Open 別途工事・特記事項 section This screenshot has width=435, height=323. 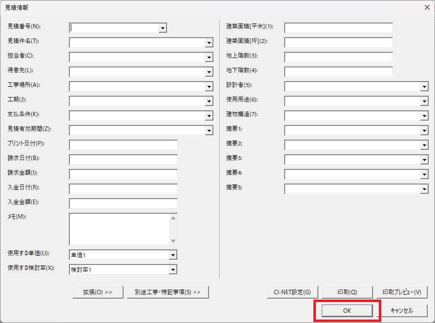pyautogui.click(x=168, y=292)
